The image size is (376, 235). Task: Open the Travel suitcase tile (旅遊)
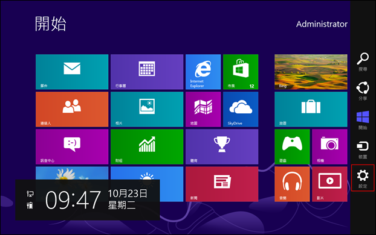(311, 109)
